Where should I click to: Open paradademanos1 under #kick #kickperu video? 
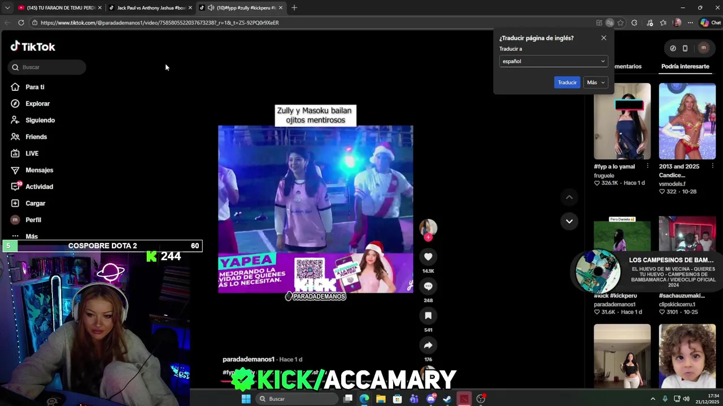point(615,304)
